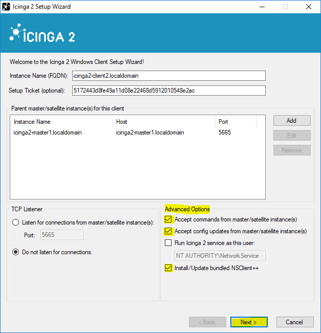Click the Host cell icinga2-master1.localdomain
This screenshot has height=333, width=321.
150,132
